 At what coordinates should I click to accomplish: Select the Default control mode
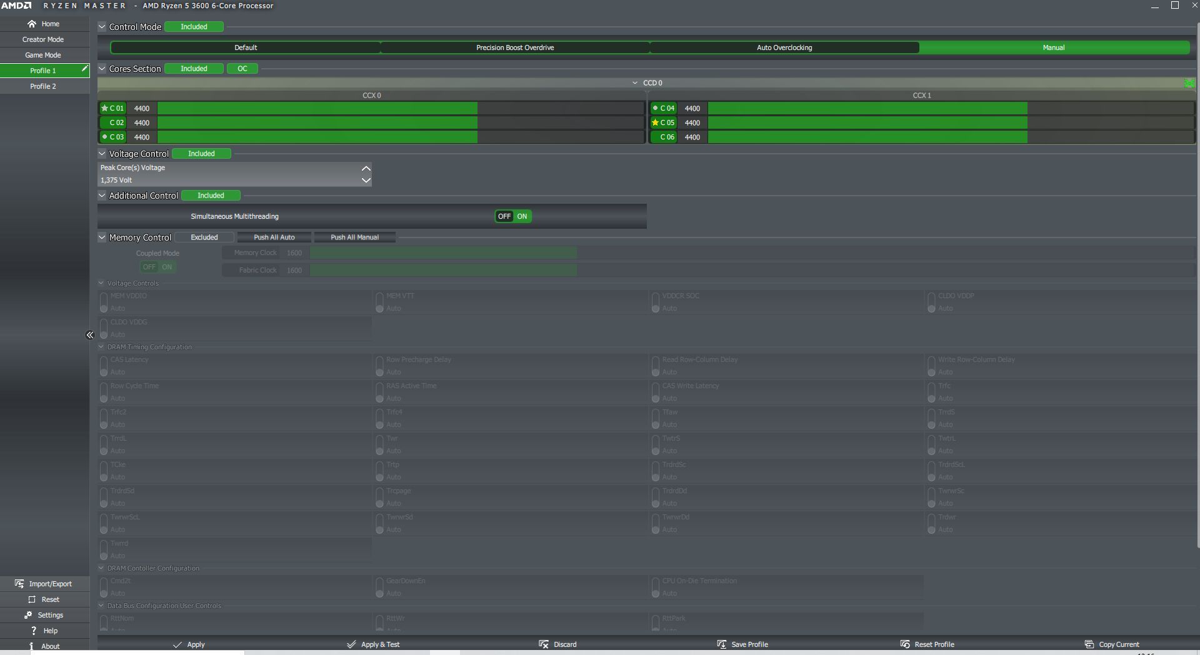click(246, 47)
